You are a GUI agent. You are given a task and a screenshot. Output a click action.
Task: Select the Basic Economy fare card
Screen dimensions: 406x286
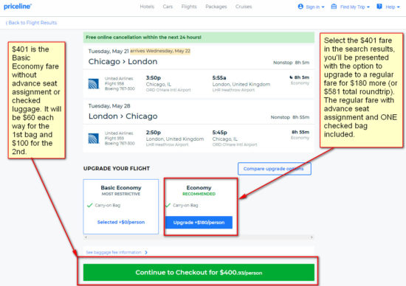tap(121, 206)
